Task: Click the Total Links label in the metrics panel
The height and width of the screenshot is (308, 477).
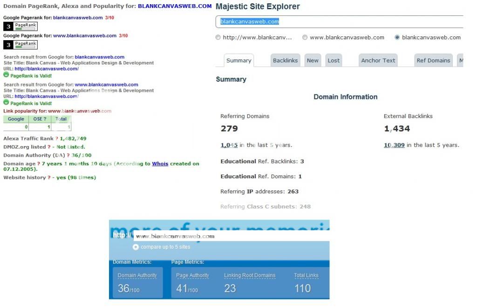Action: 306,275
